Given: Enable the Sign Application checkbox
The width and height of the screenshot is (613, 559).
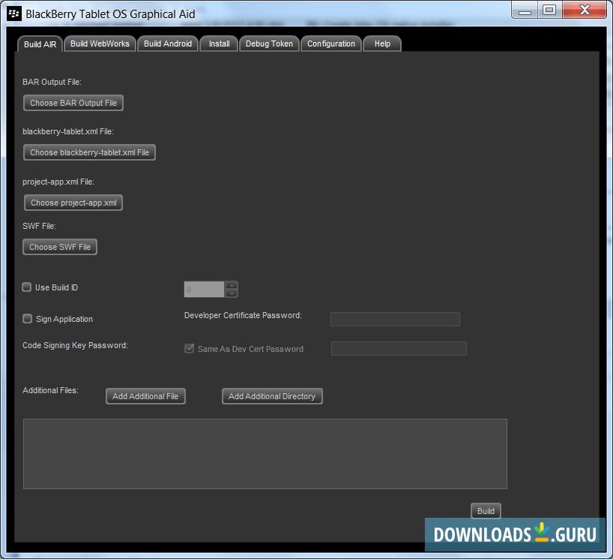Looking at the screenshot, I should click(x=27, y=319).
